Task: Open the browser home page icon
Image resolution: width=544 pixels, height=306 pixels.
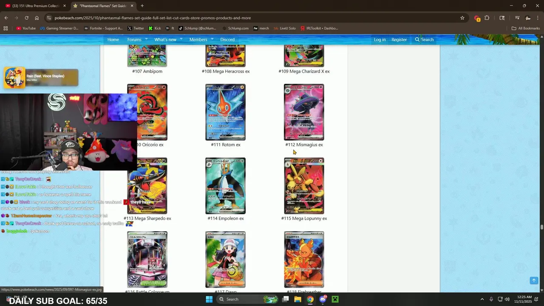Action: click(x=37, y=18)
